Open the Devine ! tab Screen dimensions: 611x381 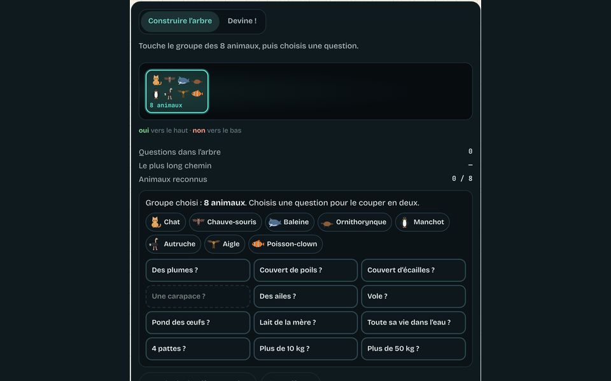coord(242,21)
